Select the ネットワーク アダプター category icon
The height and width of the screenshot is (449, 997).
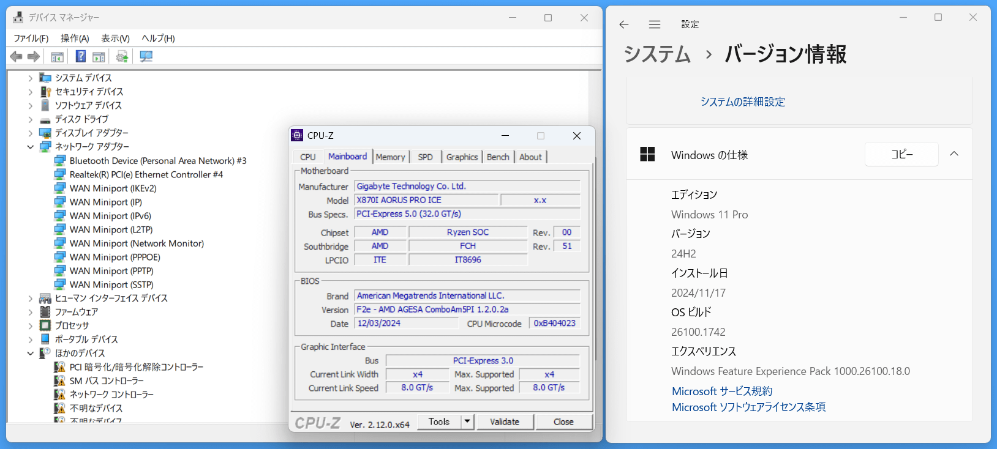(x=45, y=146)
